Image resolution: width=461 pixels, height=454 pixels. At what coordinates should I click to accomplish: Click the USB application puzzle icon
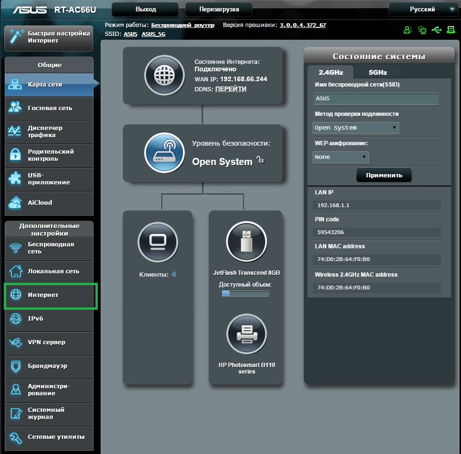[x=15, y=178]
